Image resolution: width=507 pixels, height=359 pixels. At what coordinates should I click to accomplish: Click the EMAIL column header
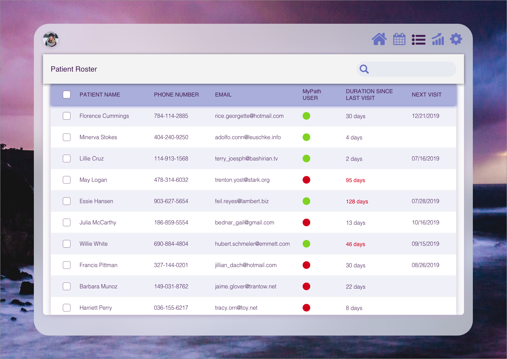click(x=223, y=95)
